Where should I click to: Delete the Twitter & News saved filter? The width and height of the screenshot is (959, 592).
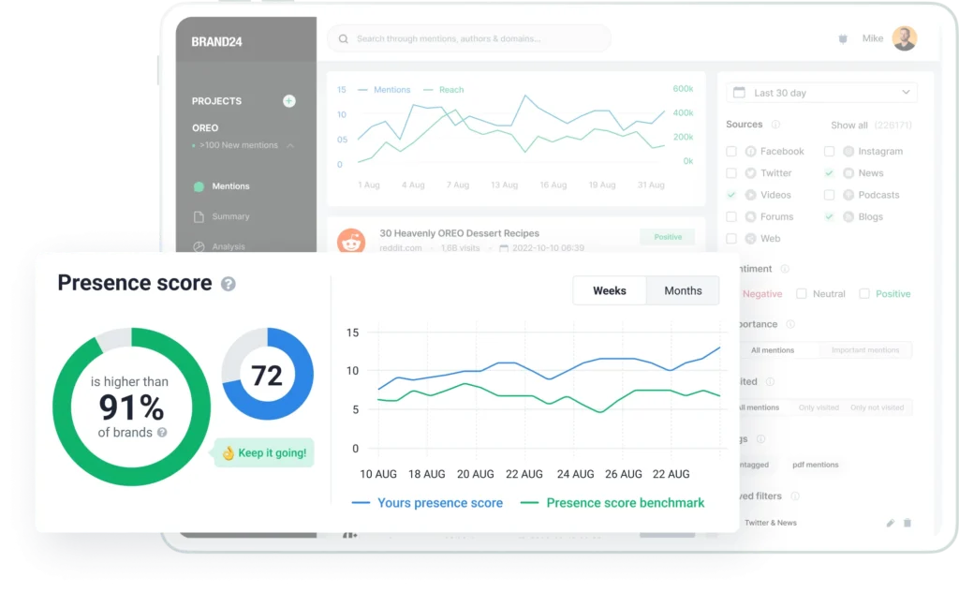(907, 523)
